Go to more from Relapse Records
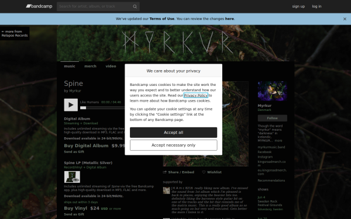Image resolution: width=351 pixels, height=219 pixels. [x=15, y=33]
